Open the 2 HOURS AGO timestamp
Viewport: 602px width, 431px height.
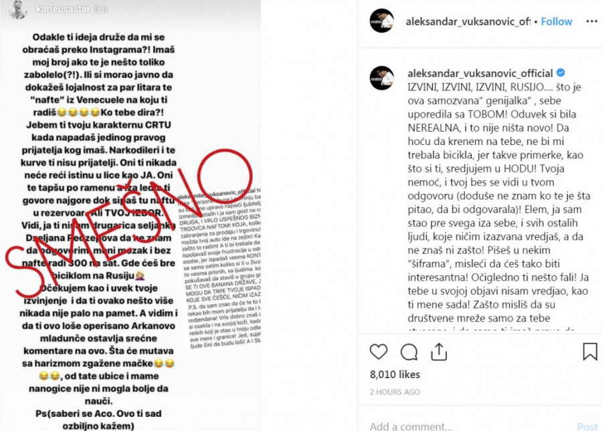(x=395, y=392)
